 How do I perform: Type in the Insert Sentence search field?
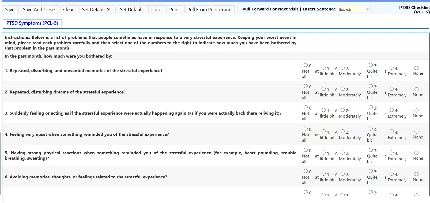click(x=351, y=9)
